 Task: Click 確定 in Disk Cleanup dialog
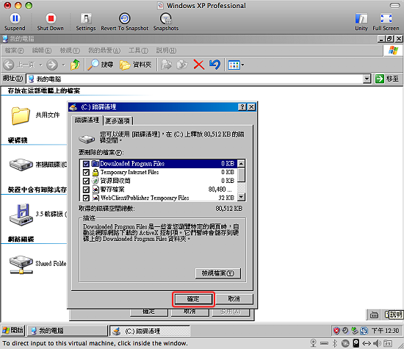193,299
